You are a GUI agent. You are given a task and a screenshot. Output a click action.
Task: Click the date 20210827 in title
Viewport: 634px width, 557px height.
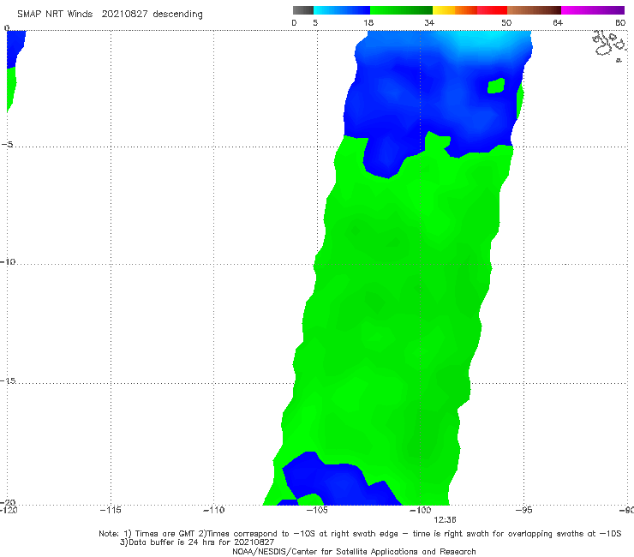[x=124, y=15]
